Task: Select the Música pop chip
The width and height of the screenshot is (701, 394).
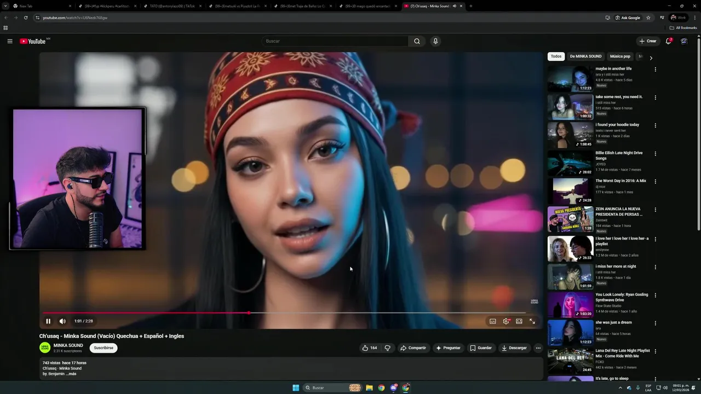Action: [x=620, y=56]
